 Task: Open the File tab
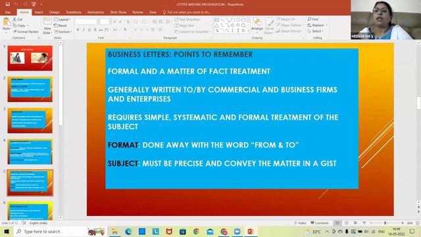pos(8,13)
